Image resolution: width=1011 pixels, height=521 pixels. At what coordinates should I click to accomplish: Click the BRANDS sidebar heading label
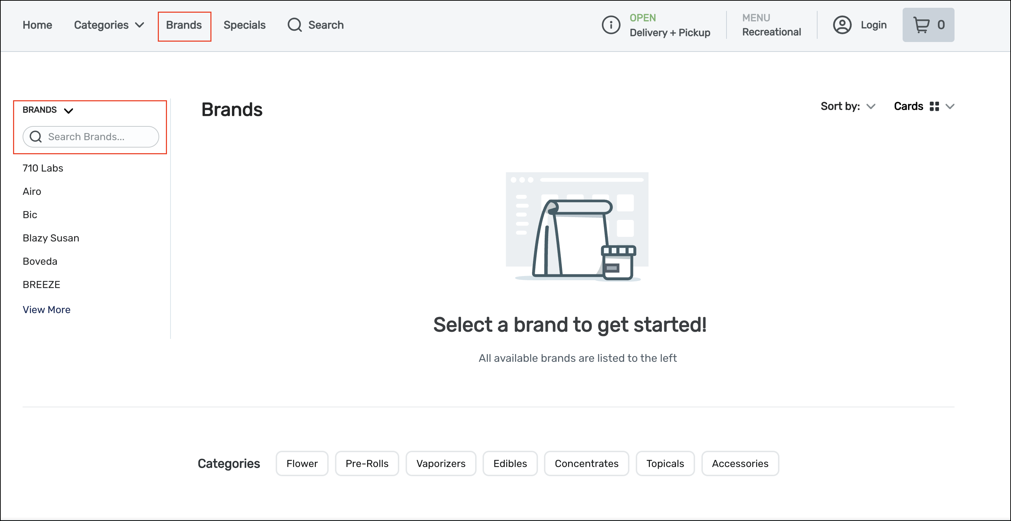click(40, 110)
